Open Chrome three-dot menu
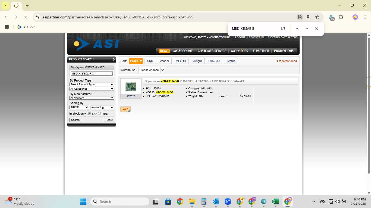 (365, 17)
